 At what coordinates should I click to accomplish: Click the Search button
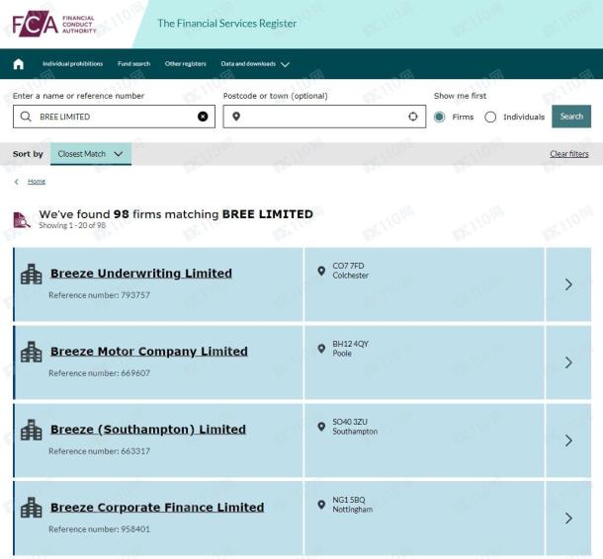[x=571, y=117]
